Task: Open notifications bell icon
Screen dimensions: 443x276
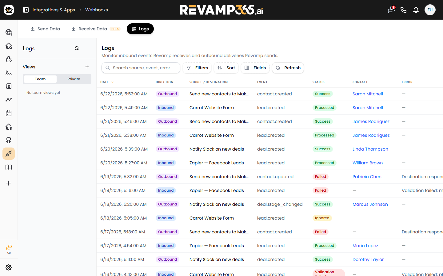Action: click(x=416, y=10)
